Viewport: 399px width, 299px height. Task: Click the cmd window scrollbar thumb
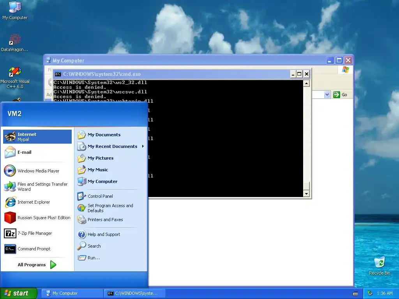tap(306, 186)
